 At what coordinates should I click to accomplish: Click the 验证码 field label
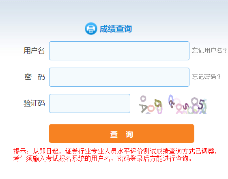(34, 103)
